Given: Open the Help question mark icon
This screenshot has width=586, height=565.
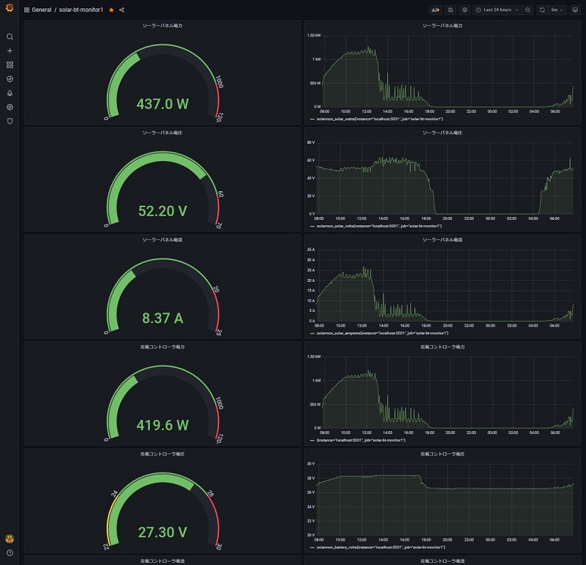Looking at the screenshot, I should [x=10, y=552].
